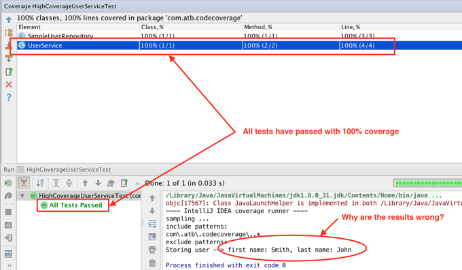Rerun failed tests icon

8,196
